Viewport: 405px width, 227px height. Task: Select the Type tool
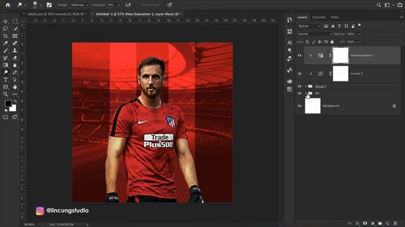click(x=6, y=80)
